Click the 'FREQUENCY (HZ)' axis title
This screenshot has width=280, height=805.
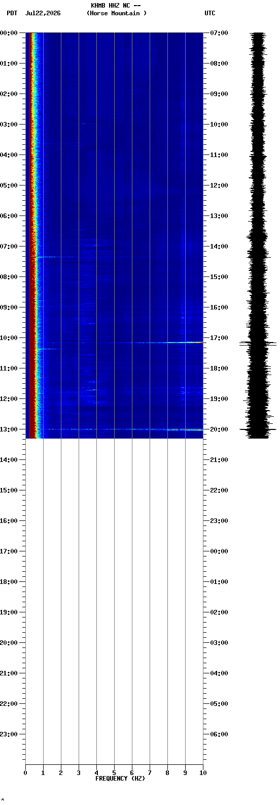120,779
